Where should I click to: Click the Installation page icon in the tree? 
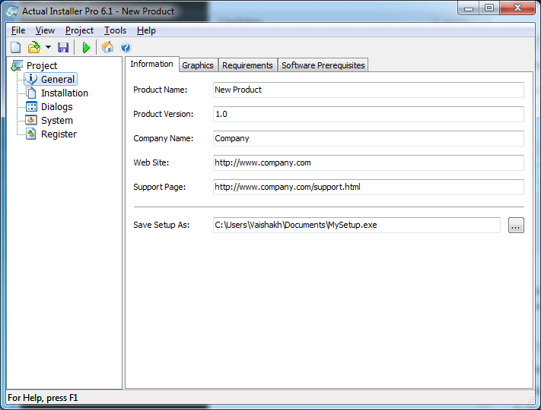[x=31, y=93]
